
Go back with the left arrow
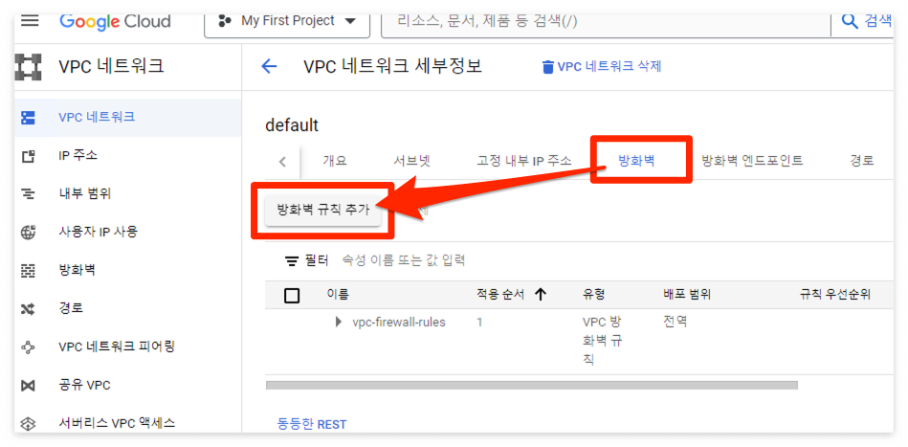click(x=269, y=67)
